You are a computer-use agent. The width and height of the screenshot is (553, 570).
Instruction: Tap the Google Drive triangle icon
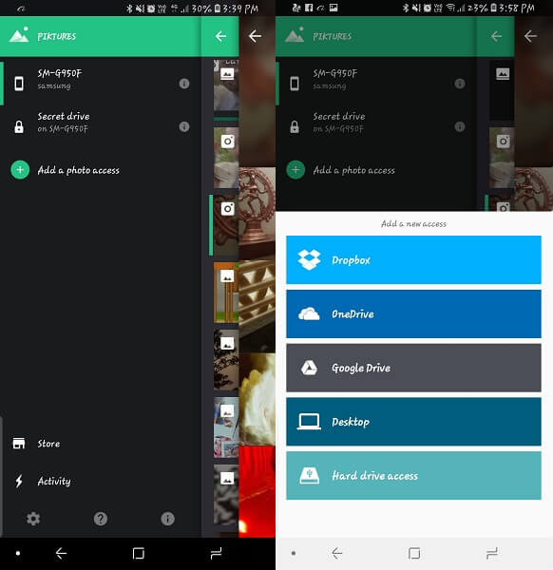click(x=309, y=368)
